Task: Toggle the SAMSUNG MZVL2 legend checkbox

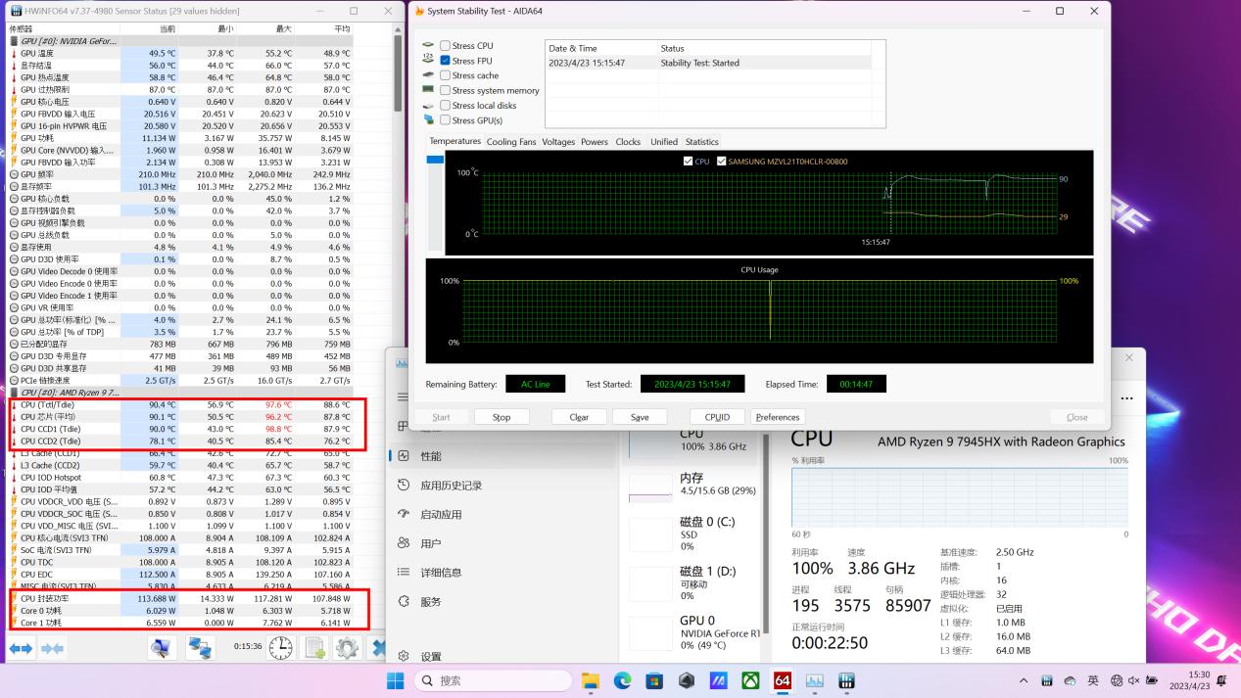Action: [x=722, y=162]
